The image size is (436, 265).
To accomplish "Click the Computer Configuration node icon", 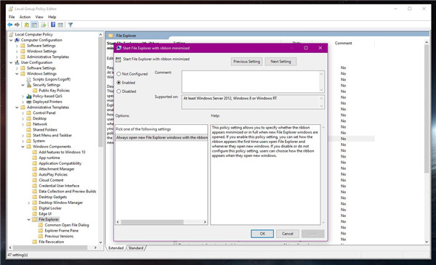I will pos(17,40).
